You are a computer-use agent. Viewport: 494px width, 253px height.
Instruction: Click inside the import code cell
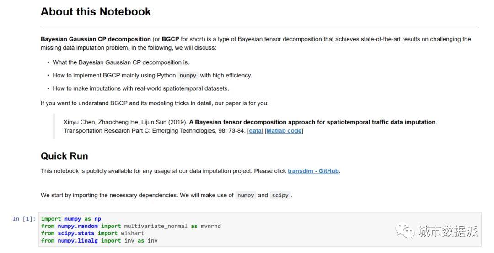260,229
